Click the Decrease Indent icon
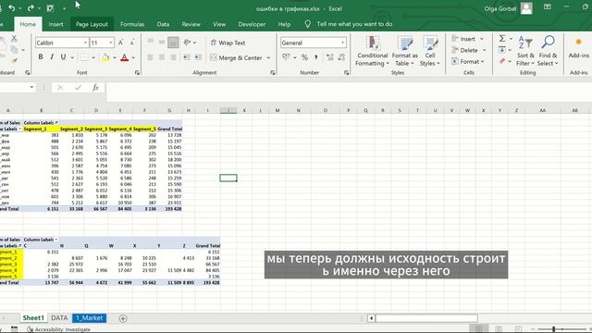Viewport: 592px width, 333px height. click(187, 57)
